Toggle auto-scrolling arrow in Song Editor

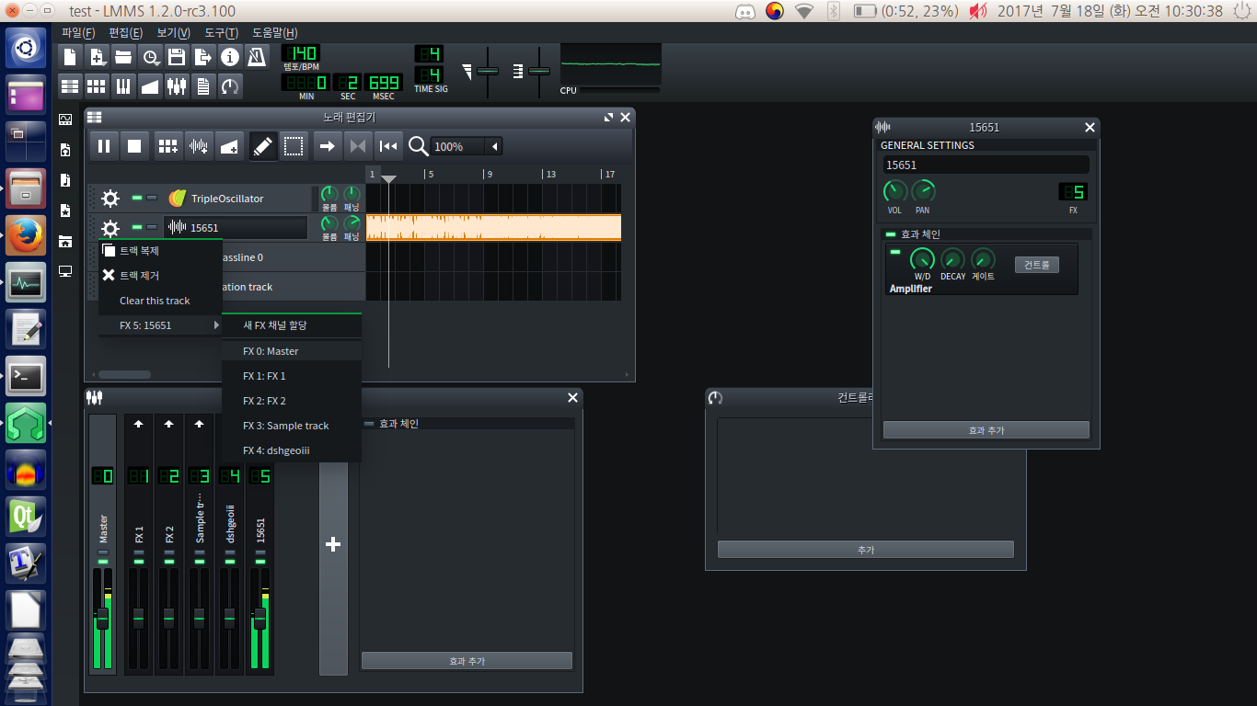click(x=327, y=145)
